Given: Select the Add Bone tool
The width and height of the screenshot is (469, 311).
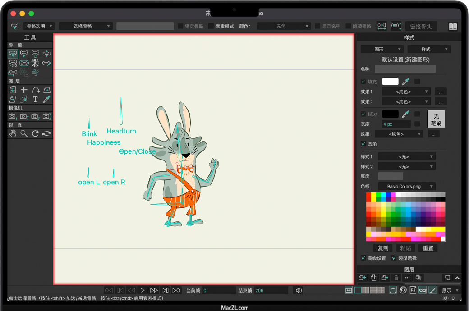Looking at the screenshot, I should [24, 54].
